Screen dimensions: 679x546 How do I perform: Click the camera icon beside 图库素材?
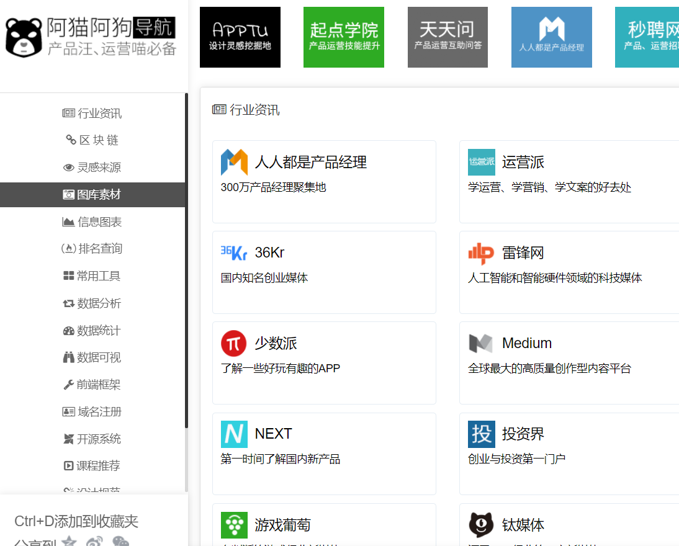click(68, 194)
